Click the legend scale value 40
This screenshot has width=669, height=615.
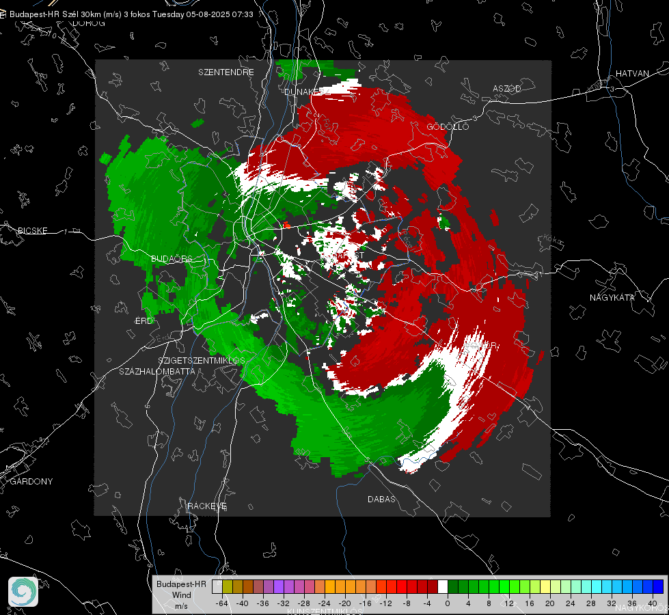[653, 603]
